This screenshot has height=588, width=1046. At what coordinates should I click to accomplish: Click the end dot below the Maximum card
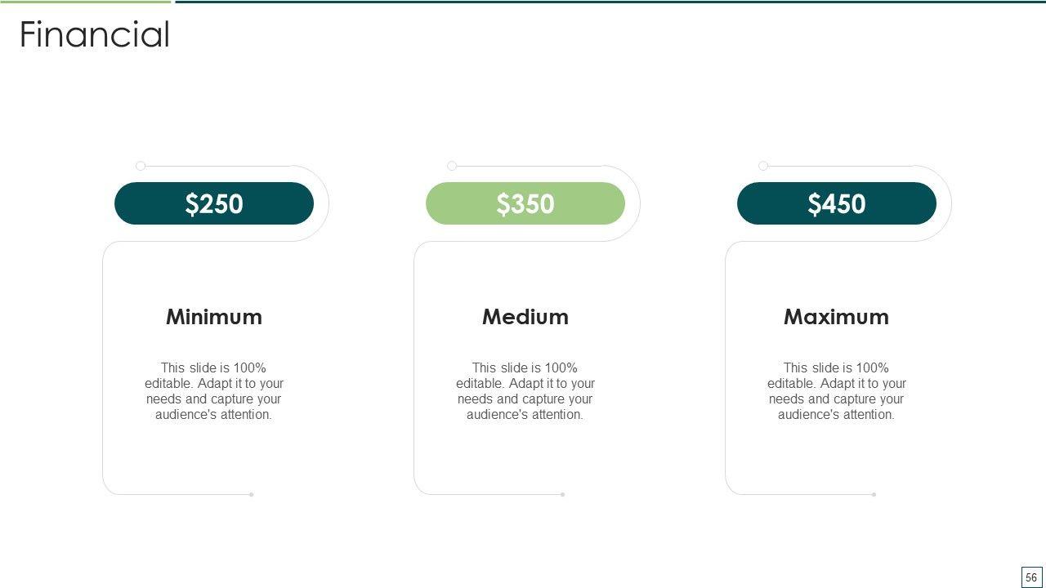point(874,494)
